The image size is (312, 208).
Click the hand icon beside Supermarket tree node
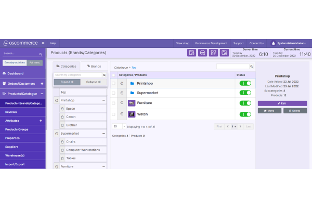point(57,134)
